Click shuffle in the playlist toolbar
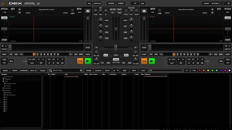This screenshot has height=130, width=232. pos(88,71)
